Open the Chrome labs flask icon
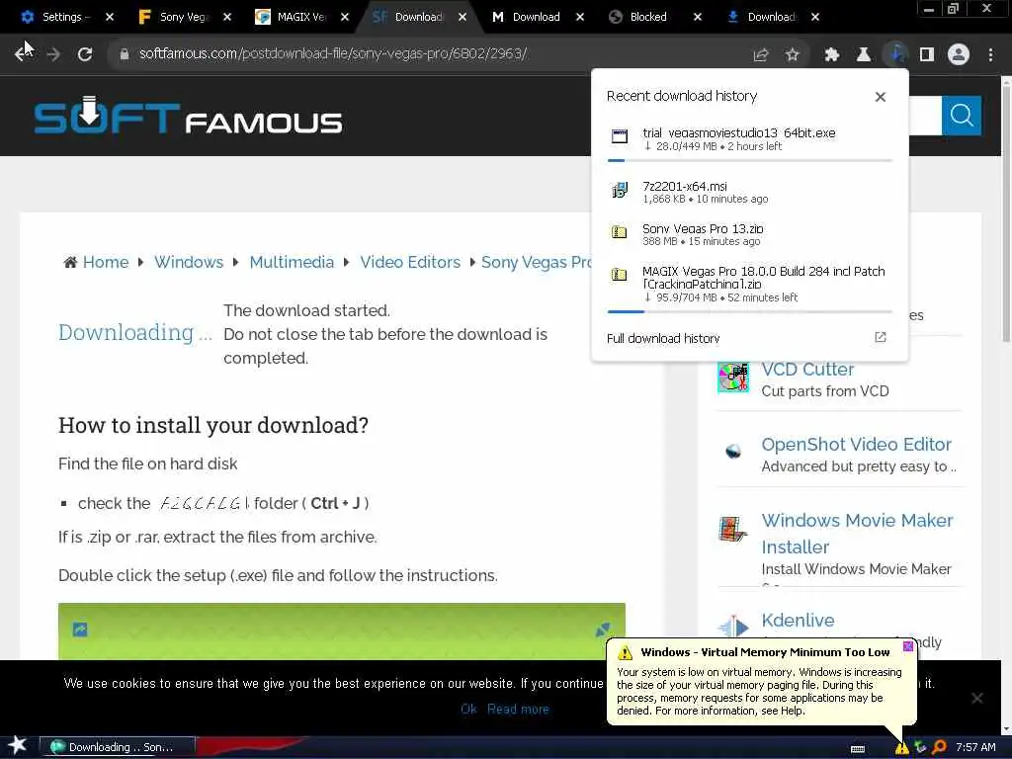This screenshot has height=759, width=1012. tap(864, 55)
